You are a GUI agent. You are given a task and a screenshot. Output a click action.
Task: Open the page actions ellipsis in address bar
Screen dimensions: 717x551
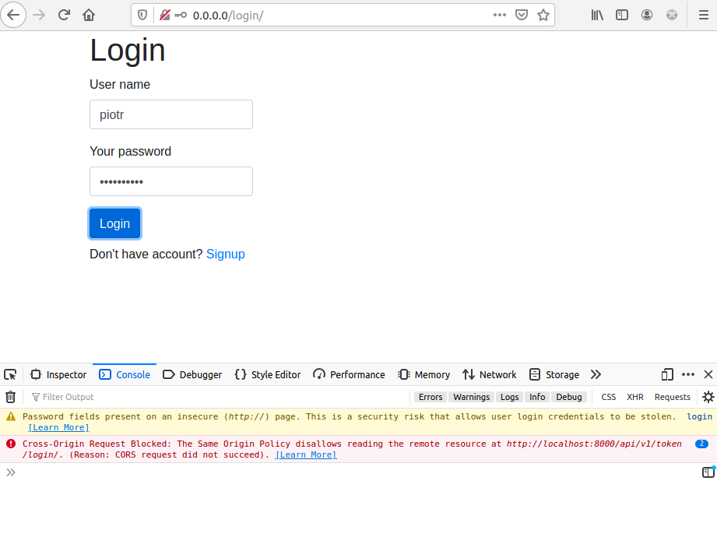500,15
